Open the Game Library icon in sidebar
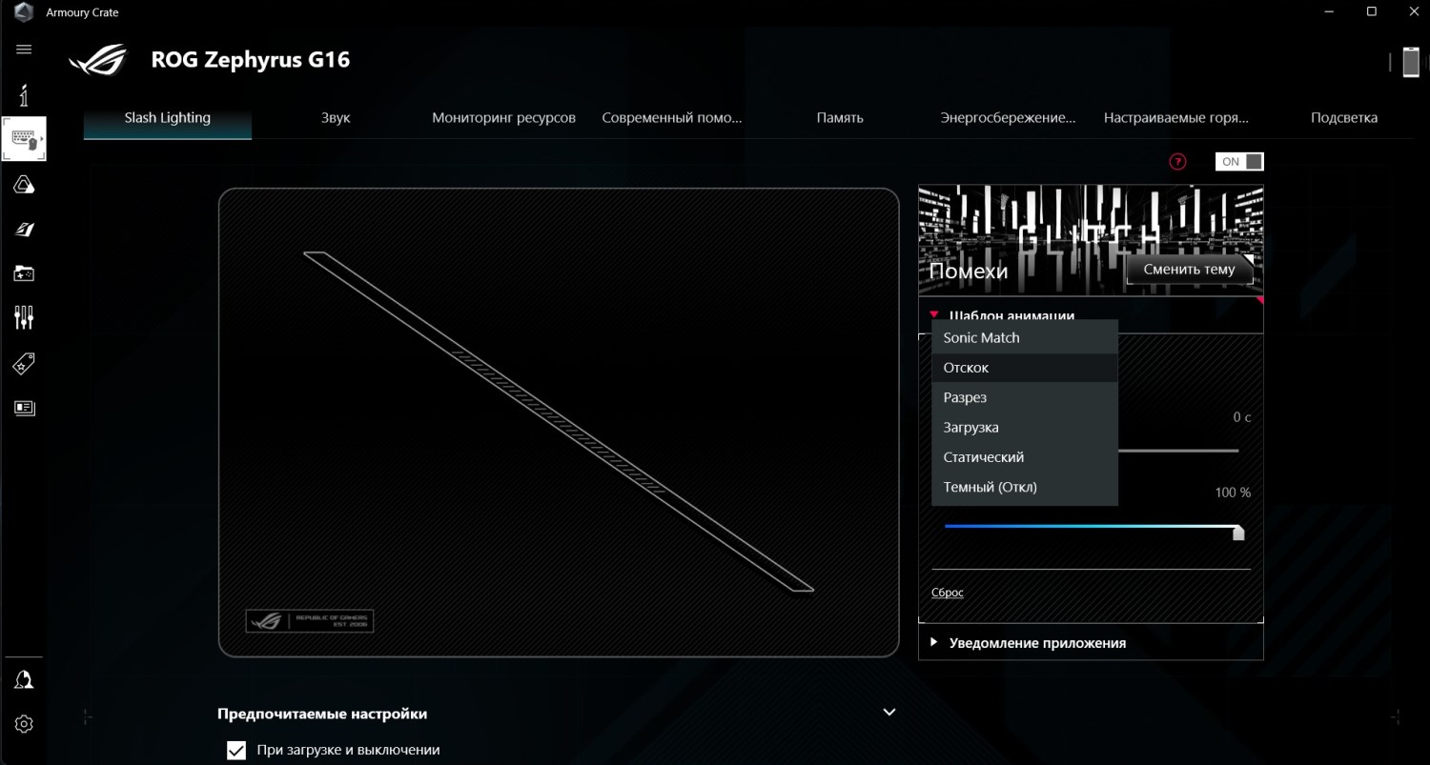This screenshot has height=765, width=1430. 24,274
